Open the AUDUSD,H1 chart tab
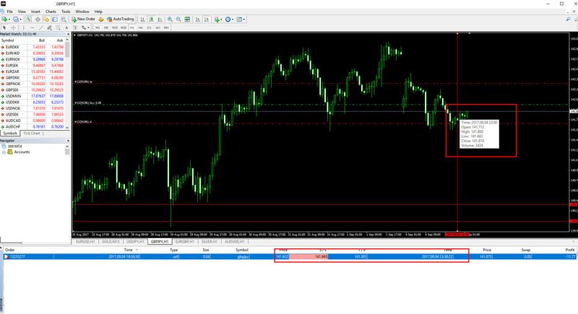 [x=234, y=242]
